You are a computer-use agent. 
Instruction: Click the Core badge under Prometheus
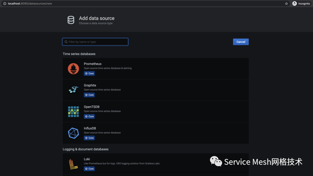pos(89,74)
